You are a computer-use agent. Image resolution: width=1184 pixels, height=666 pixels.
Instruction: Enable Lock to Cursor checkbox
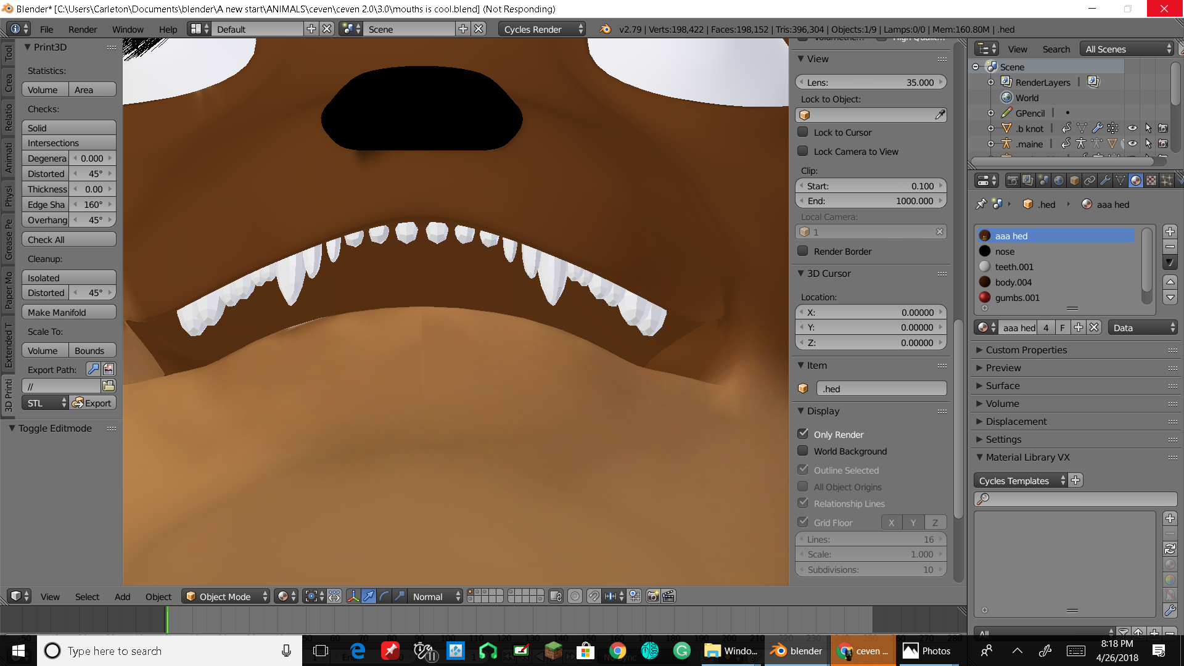coord(803,132)
